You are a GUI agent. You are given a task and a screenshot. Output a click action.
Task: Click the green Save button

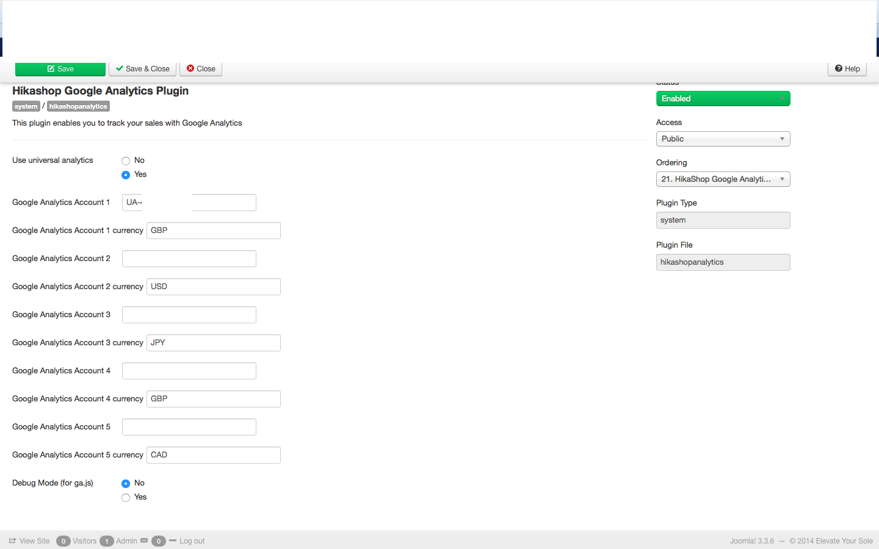coord(60,69)
